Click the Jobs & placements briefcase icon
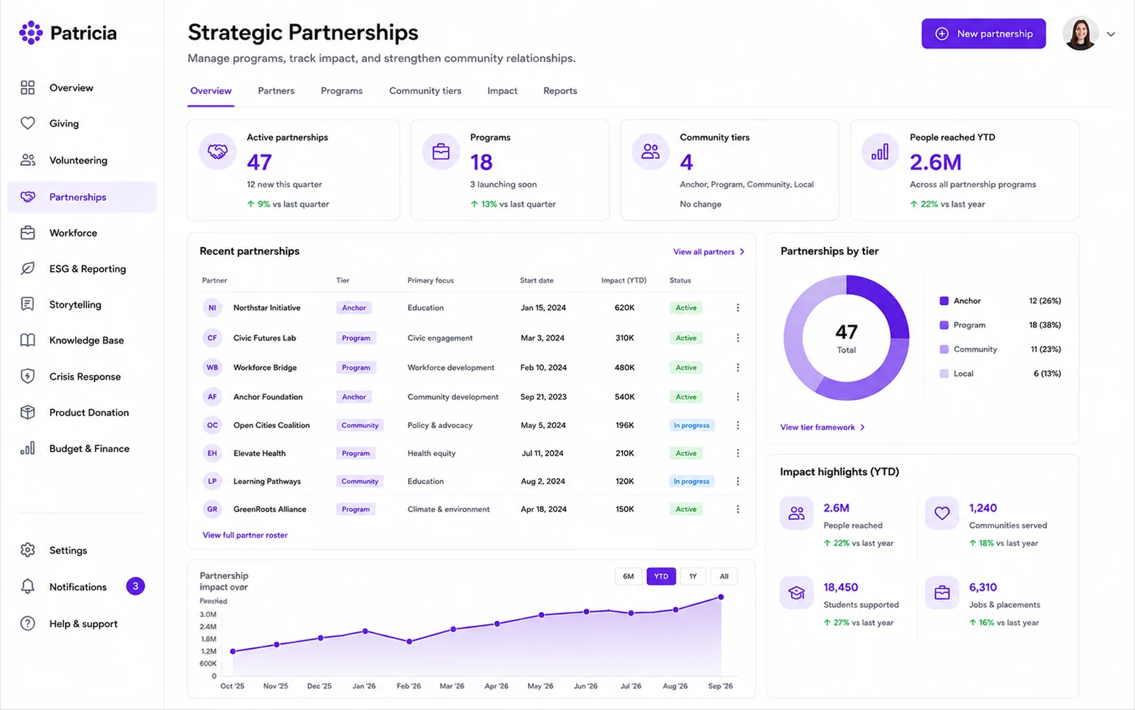The image size is (1135, 710). pos(942,593)
